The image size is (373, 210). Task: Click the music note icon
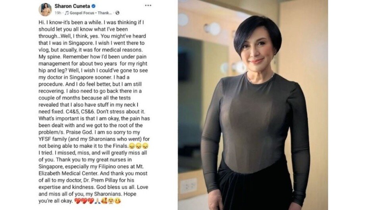(x=67, y=13)
